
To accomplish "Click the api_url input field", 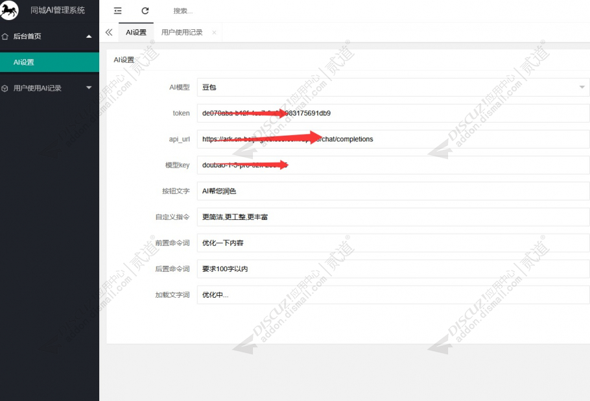I will point(393,140).
